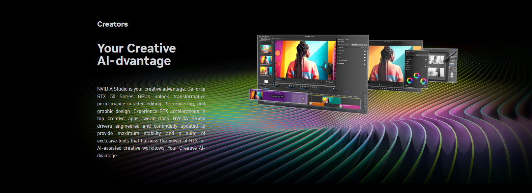The width and height of the screenshot is (532, 193).
Task: Click the purple "Generating" clip card illustration
Action: (x=278, y=96)
